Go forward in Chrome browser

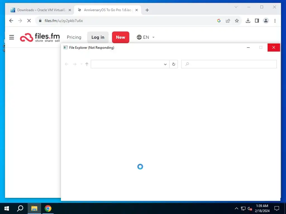point(20,21)
